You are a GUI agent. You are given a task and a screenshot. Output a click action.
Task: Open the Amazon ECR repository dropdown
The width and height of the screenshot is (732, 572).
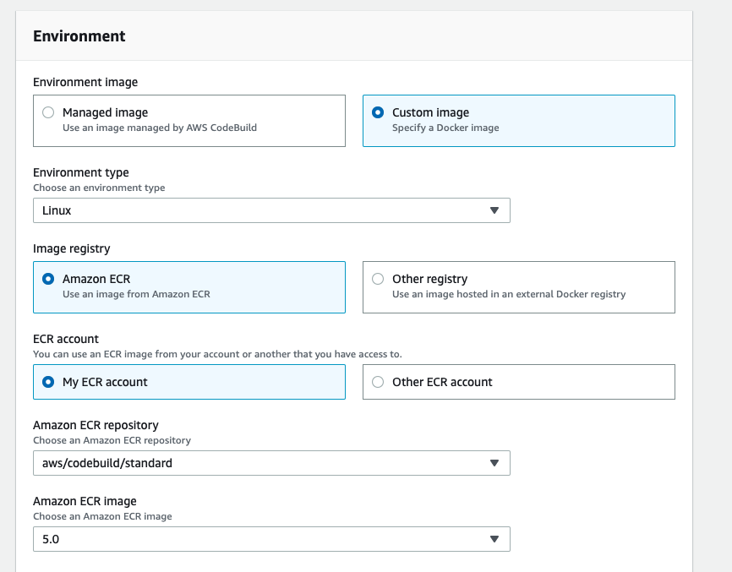(270, 463)
